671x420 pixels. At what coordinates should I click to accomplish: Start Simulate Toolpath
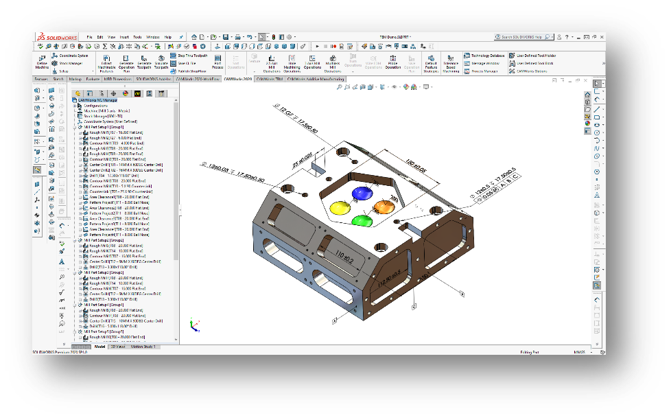[161, 63]
